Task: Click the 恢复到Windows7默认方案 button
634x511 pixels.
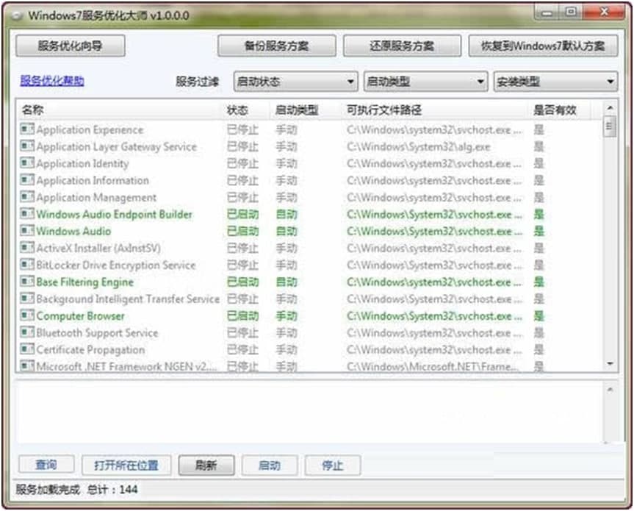Action: (x=543, y=46)
